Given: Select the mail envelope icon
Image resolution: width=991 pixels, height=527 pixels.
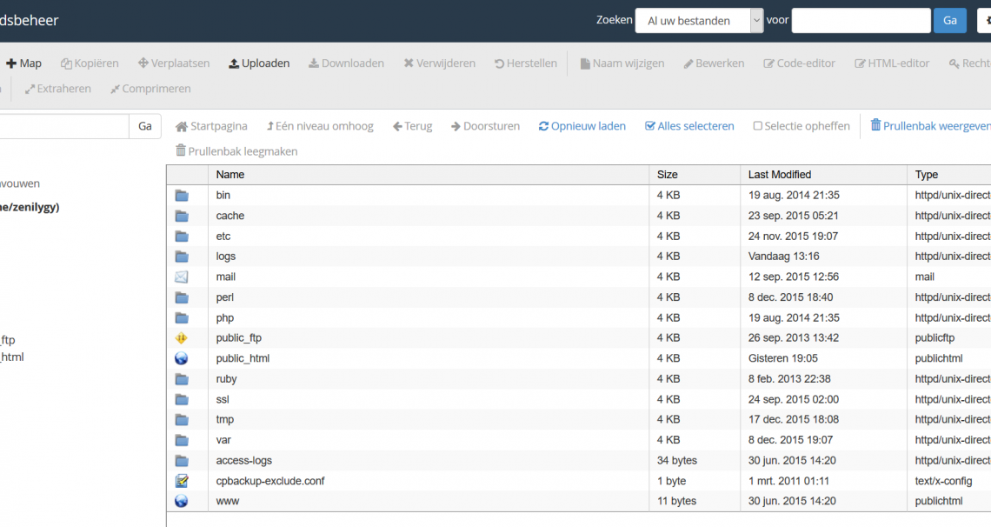Looking at the screenshot, I should point(182,277).
